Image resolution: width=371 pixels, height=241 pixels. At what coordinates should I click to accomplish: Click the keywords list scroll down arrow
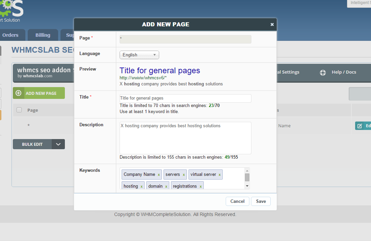click(247, 186)
